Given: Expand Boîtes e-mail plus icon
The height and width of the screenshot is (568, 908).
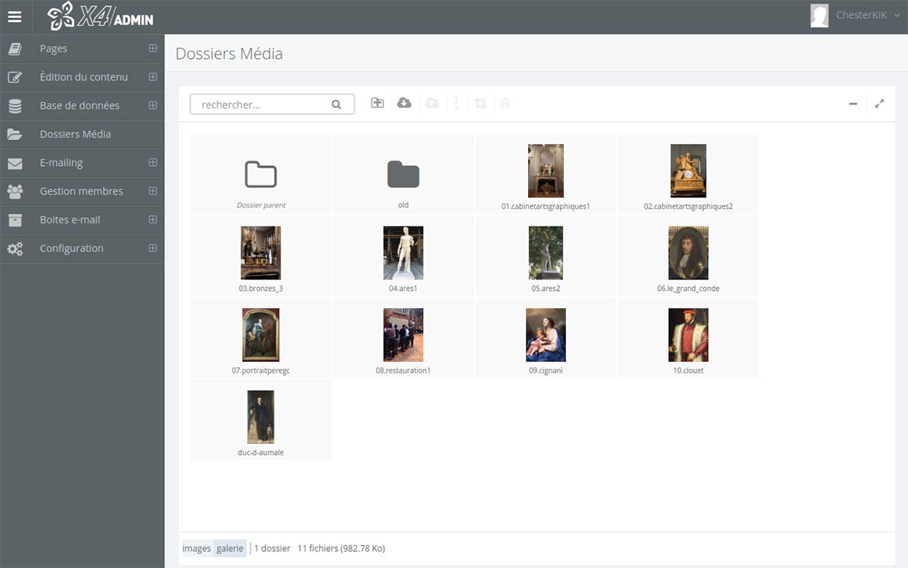Looking at the screenshot, I should (x=153, y=220).
